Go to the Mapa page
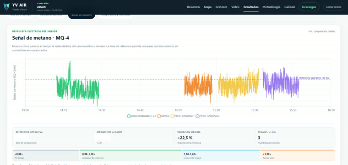The width and height of the screenshot is (348, 165). point(207,7)
